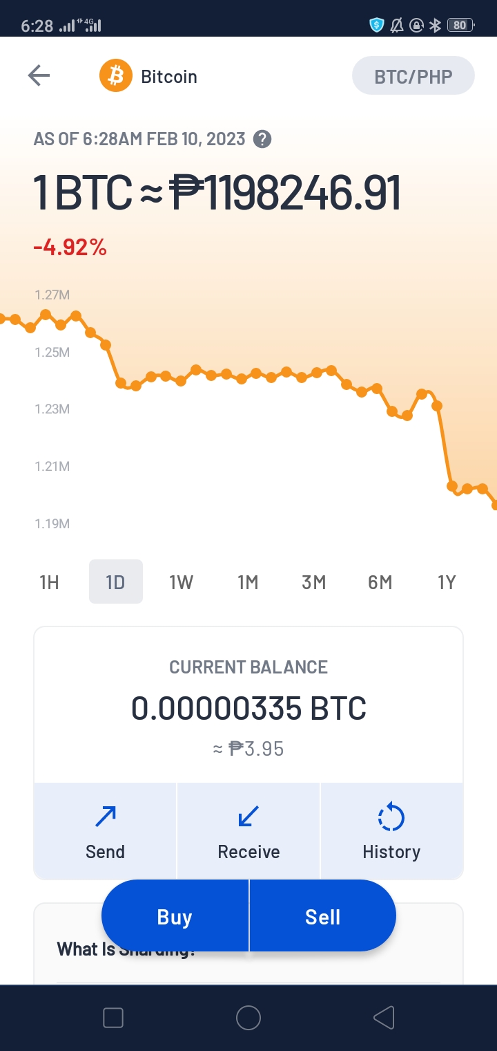497x1051 pixels.
Task: Switch currency pair with BTC/PHP
Action: 413,76
